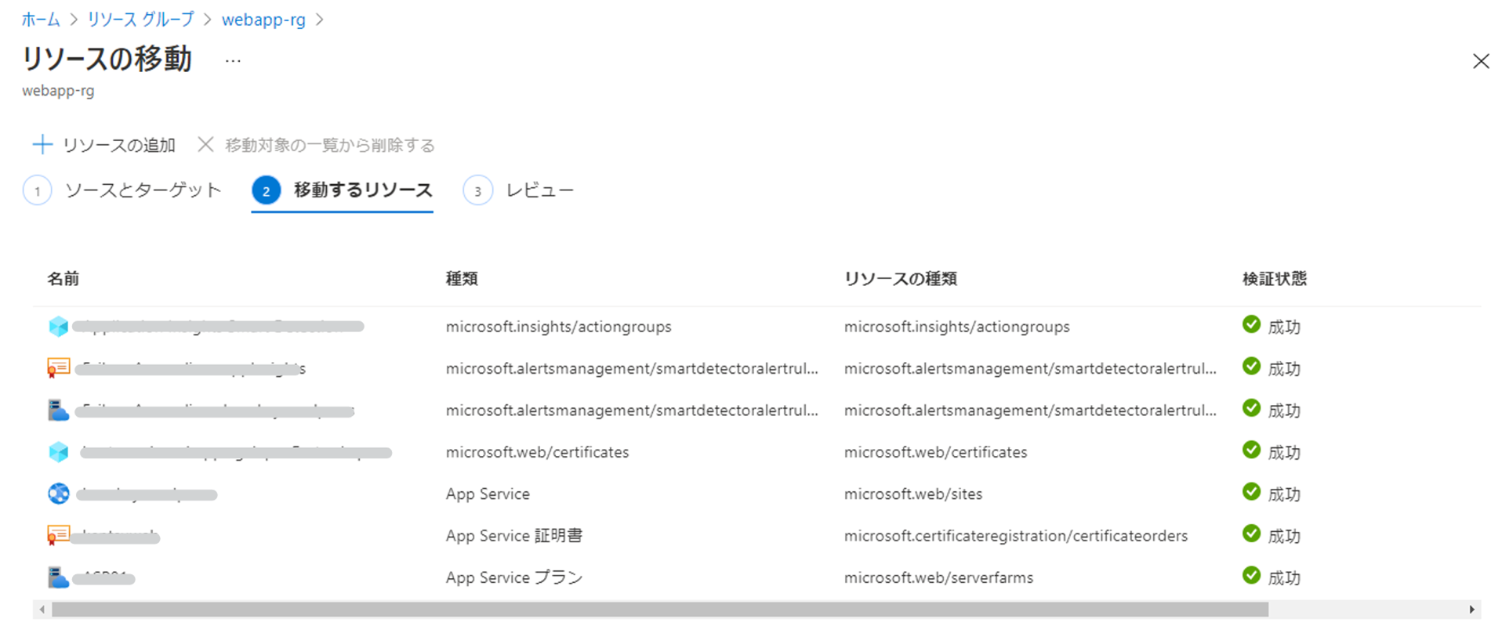The height and width of the screenshot is (633, 1502).
Task: Click the cube icon in microsoft.web/certificates row
Action: point(58,452)
